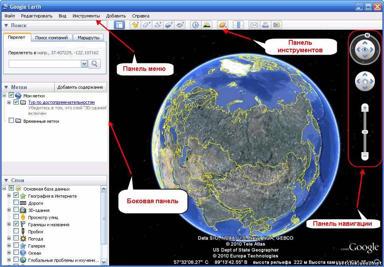The height and width of the screenshot is (267, 384).
Task: Click the eye Look joystick center
Action: 365,50
